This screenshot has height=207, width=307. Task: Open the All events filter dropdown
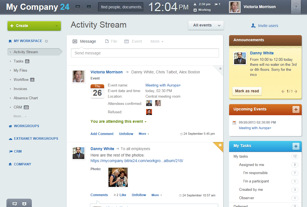point(206,25)
